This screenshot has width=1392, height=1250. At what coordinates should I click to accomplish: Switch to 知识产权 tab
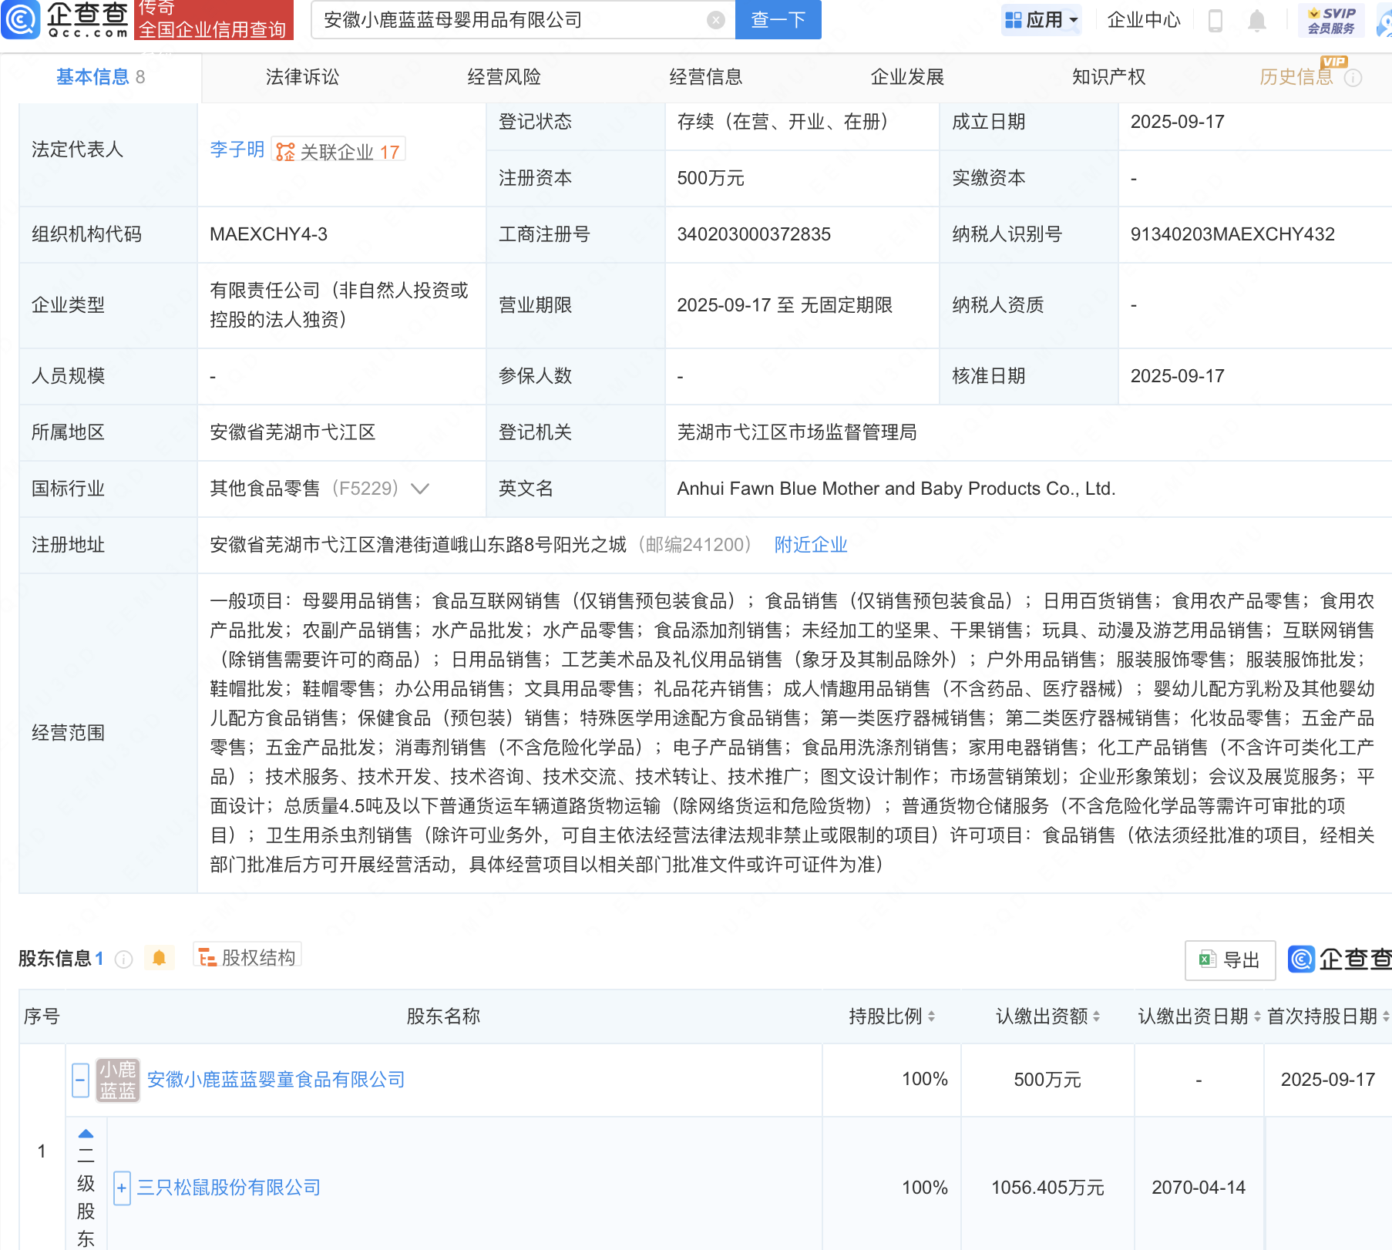tap(1109, 77)
